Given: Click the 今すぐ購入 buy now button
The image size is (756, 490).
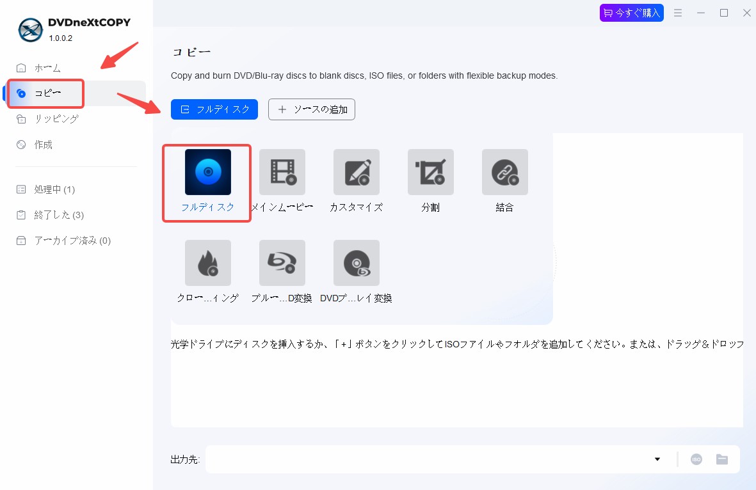Looking at the screenshot, I should click(x=632, y=13).
